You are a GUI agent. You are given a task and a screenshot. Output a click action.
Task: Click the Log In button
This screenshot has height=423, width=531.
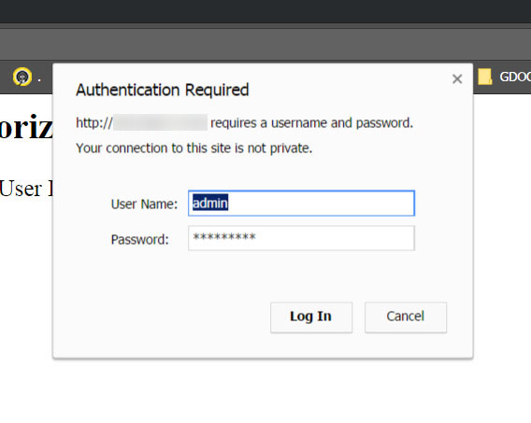click(x=311, y=317)
